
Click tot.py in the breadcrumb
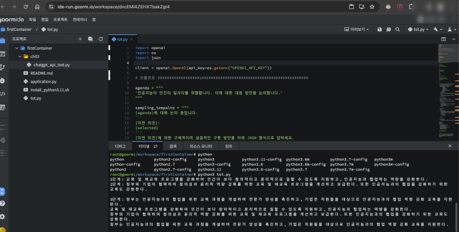[50, 30]
